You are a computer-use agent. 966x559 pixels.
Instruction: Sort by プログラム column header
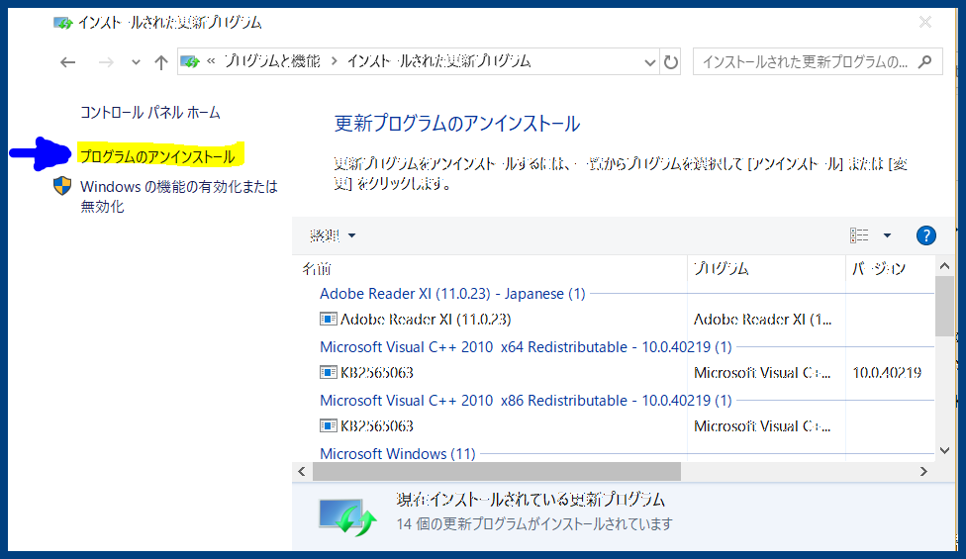[722, 268]
